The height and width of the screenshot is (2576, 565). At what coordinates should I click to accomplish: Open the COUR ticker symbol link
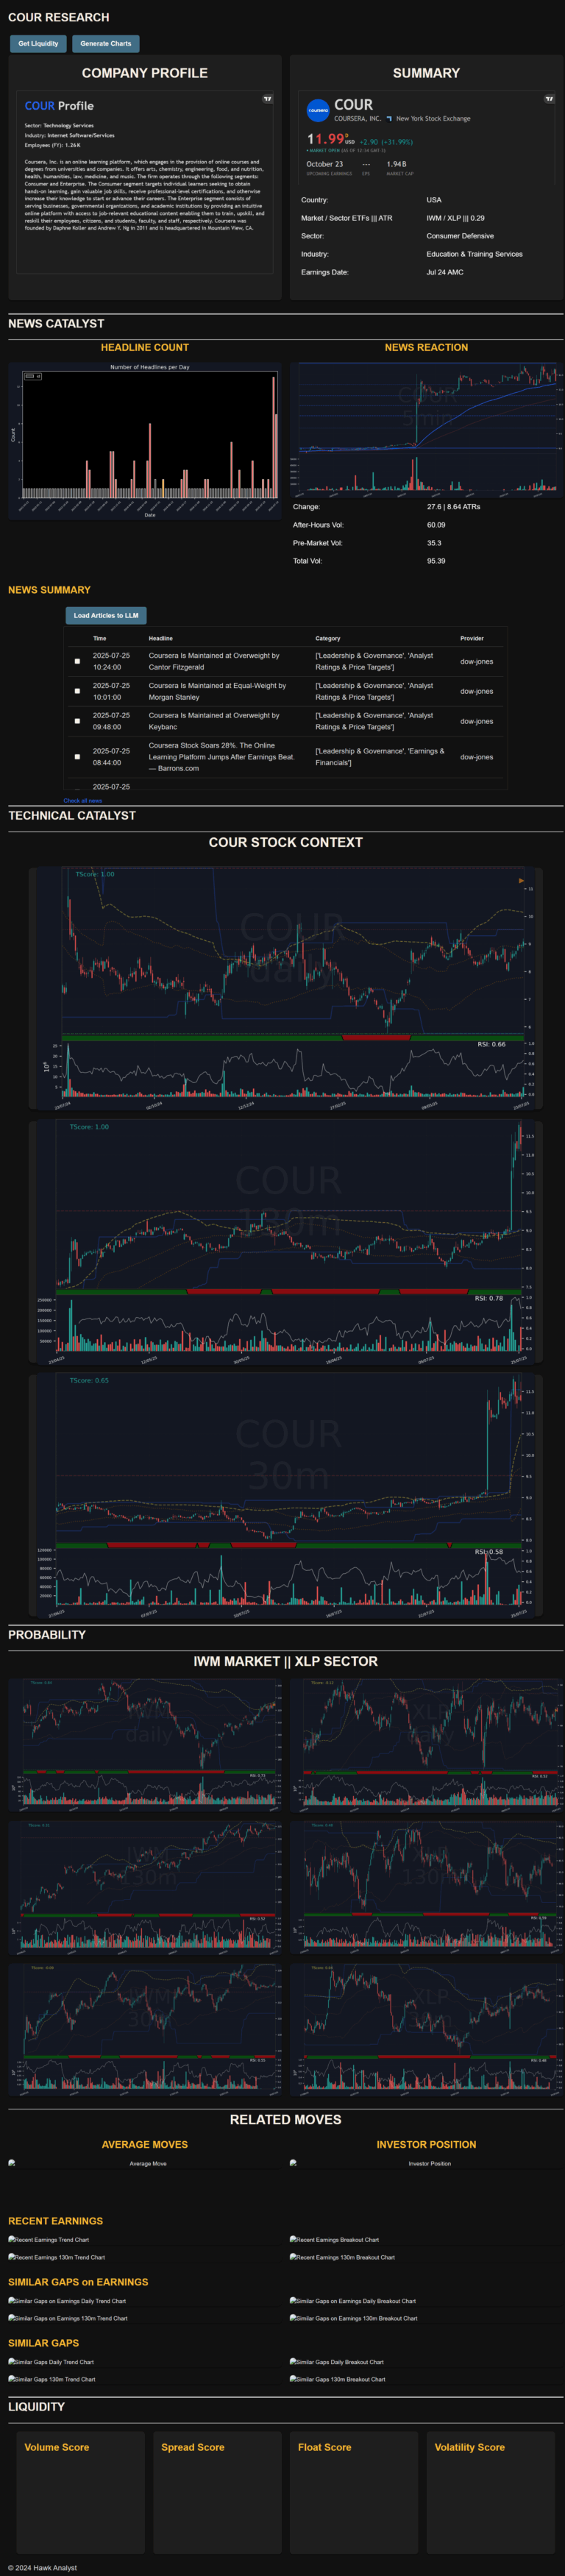[353, 105]
